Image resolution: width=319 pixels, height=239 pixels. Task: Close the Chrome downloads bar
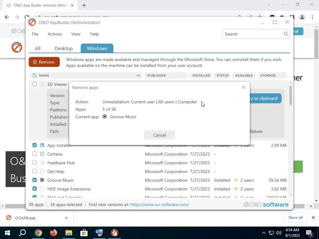point(313,218)
